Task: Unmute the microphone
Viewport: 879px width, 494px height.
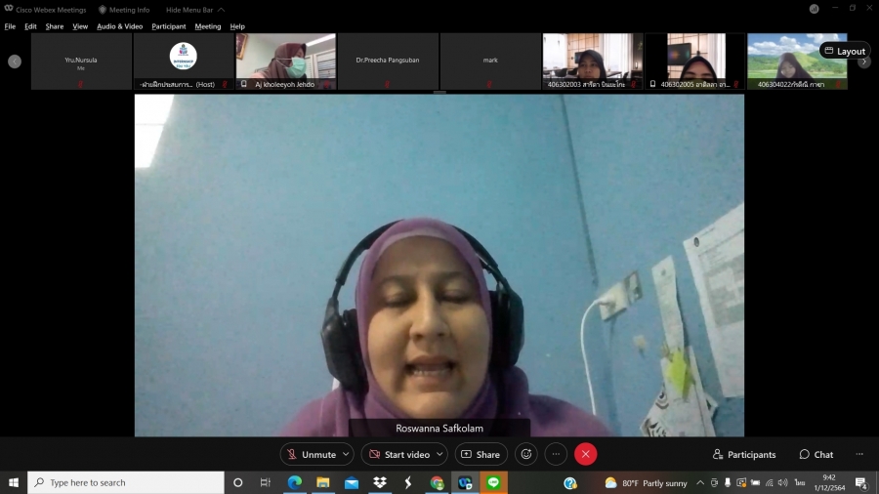Action: point(310,454)
